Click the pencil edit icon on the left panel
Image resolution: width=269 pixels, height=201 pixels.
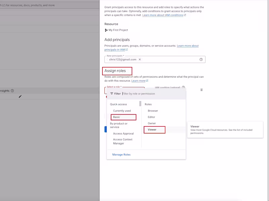(x=21, y=96)
